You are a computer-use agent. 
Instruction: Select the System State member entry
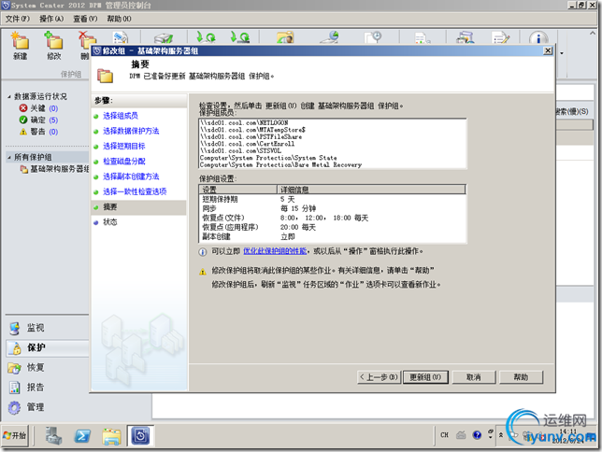(268, 158)
